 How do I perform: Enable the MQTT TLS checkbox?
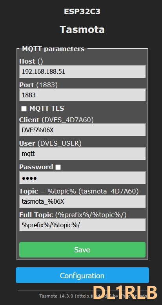pyautogui.click(x=24, y=109)
